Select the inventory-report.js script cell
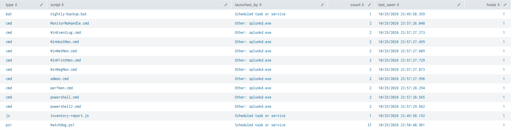511x130 pixels. (x=70, y=116)
